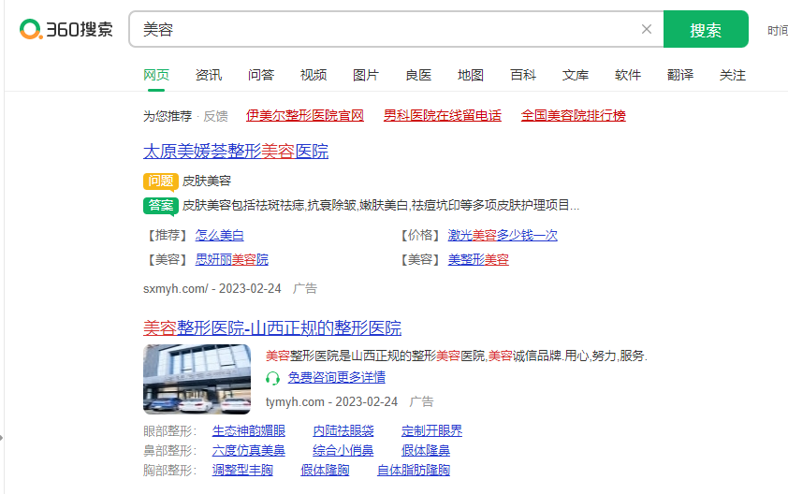Select the 图片 tab
Image resolution: width=788 pixels, height=494 pixels.
365,76
